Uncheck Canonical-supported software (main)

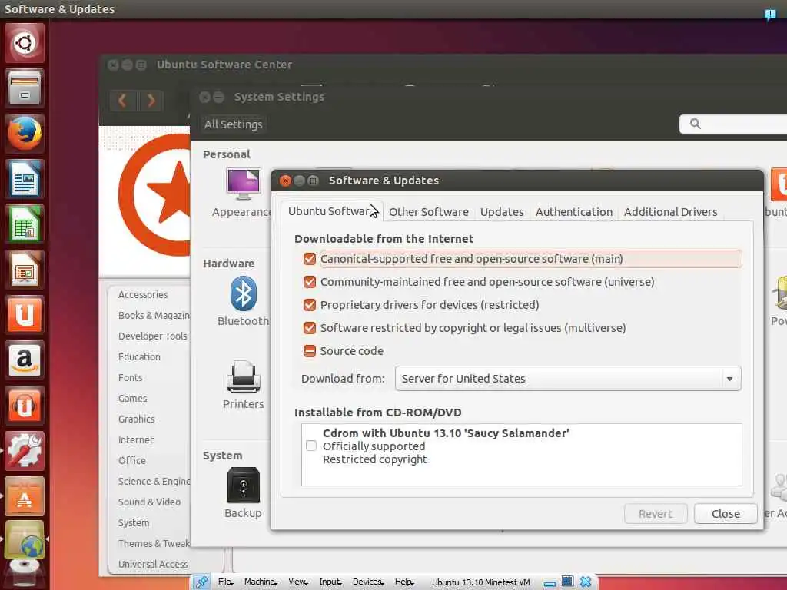coord(310,259)
